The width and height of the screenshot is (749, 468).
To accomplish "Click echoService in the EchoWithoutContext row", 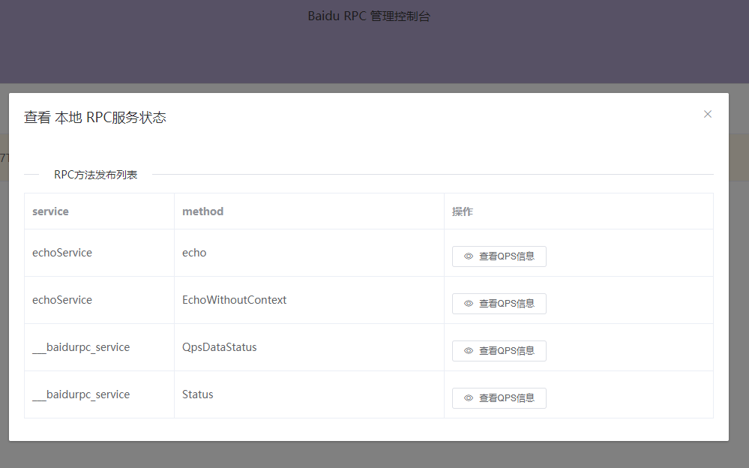I will (x=62, y=300).
